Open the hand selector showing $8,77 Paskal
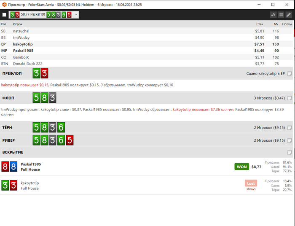295x226 pixels. [x=44, y=15]
